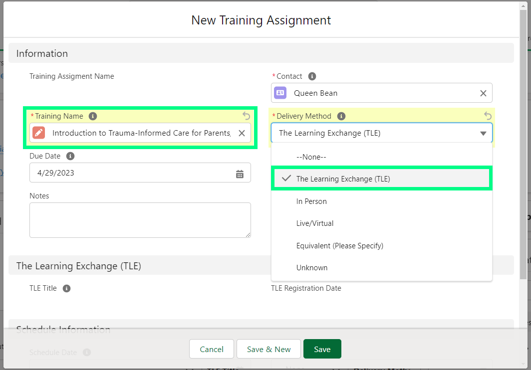Image resolution: width=531 pixels, height=370 pixels.
Task: Choose The Learning Exchange (TLE) option
Action: (343, 179)
